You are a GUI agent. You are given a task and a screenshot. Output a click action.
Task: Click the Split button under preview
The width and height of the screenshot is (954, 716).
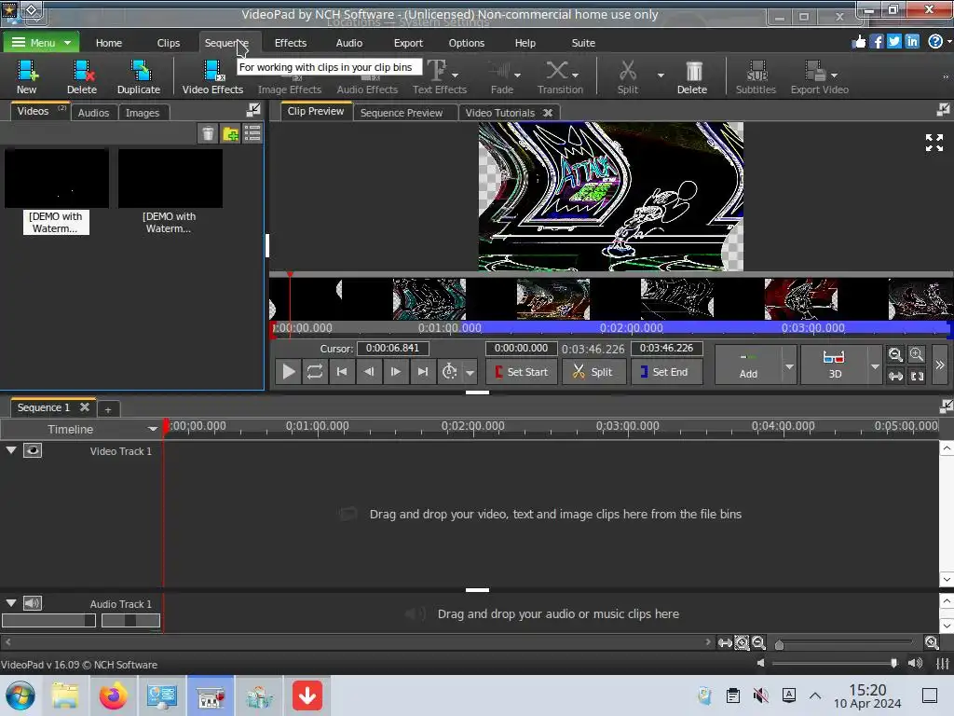593,371
